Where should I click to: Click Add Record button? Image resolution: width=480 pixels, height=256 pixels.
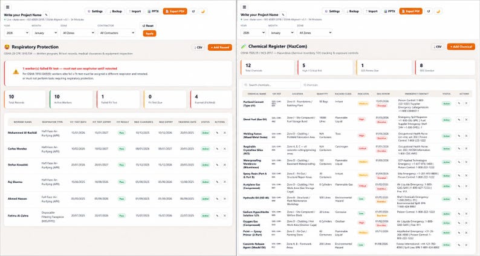click(220, 47)
